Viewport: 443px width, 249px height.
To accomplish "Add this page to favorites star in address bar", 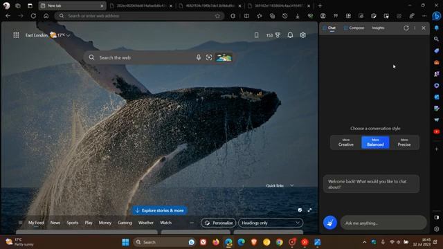I will coord(217,16).
